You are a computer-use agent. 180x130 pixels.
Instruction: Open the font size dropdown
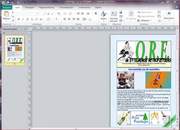[45, 14]
